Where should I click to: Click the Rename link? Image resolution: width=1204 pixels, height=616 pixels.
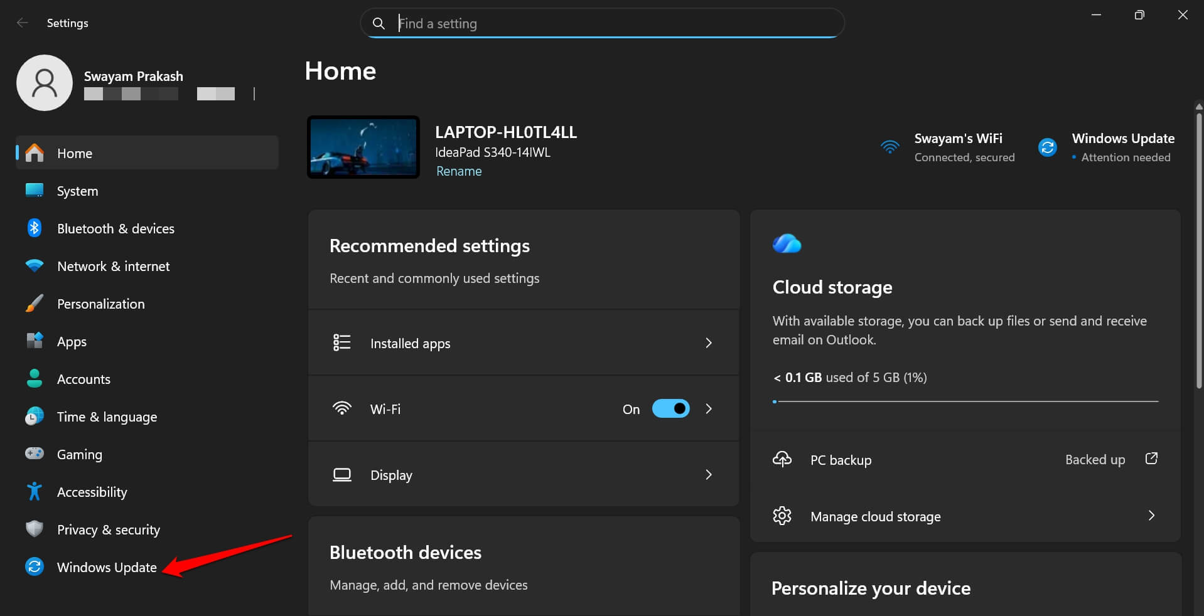459,171
